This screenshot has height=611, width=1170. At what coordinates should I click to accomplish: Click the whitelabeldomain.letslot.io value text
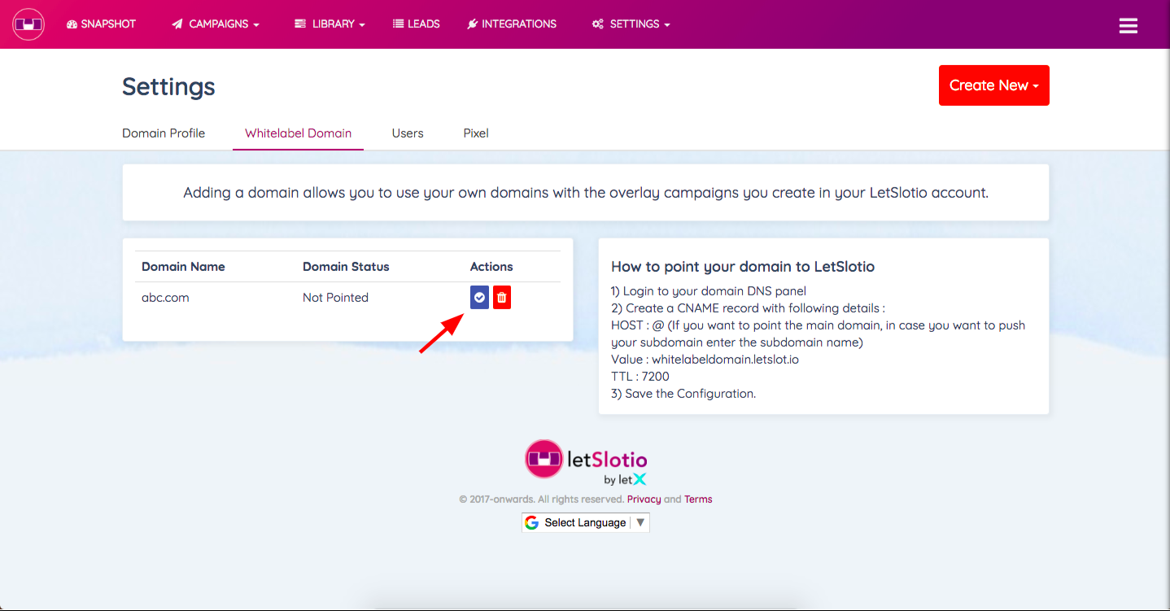[725, 359]
